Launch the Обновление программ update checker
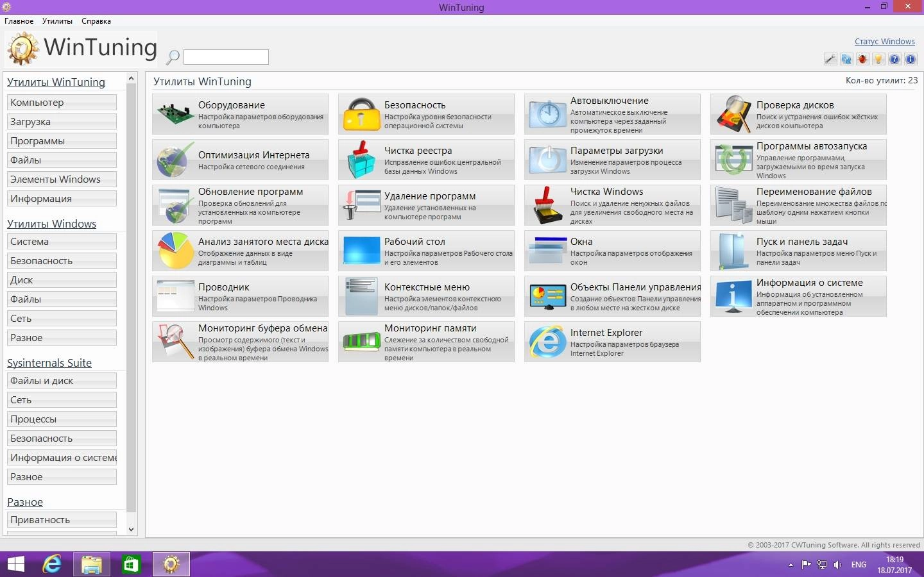 [240, 205]
